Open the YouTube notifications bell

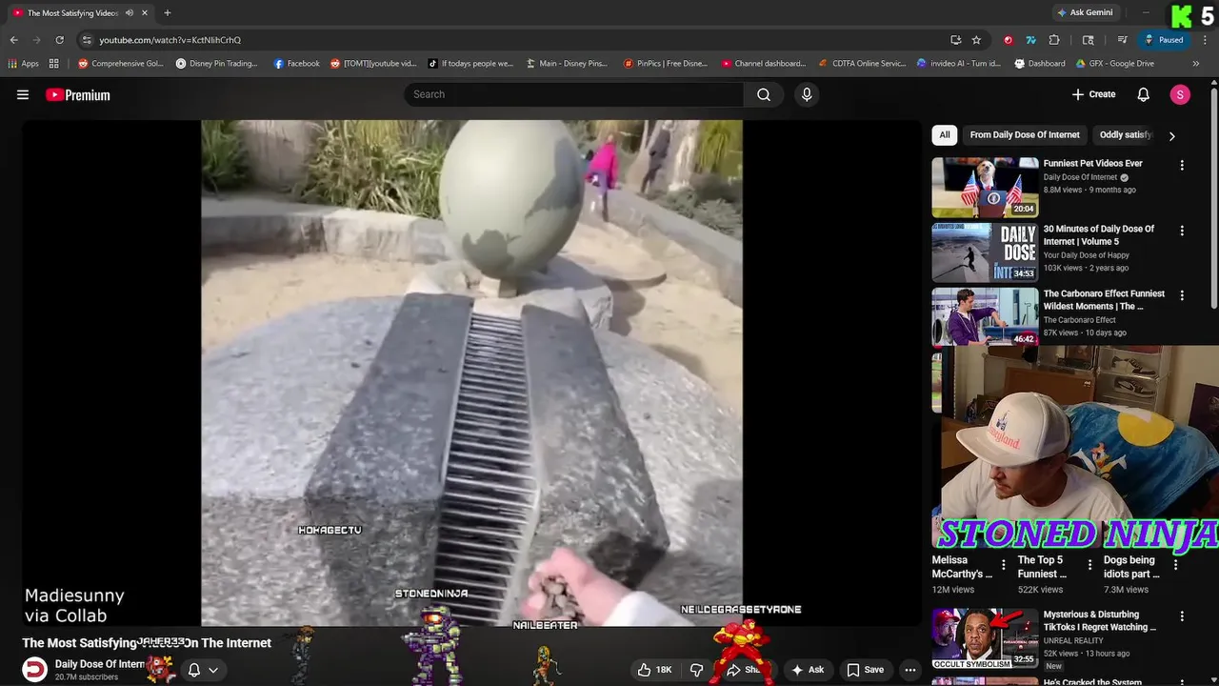pyautogui.click(x=1144, y=94)
